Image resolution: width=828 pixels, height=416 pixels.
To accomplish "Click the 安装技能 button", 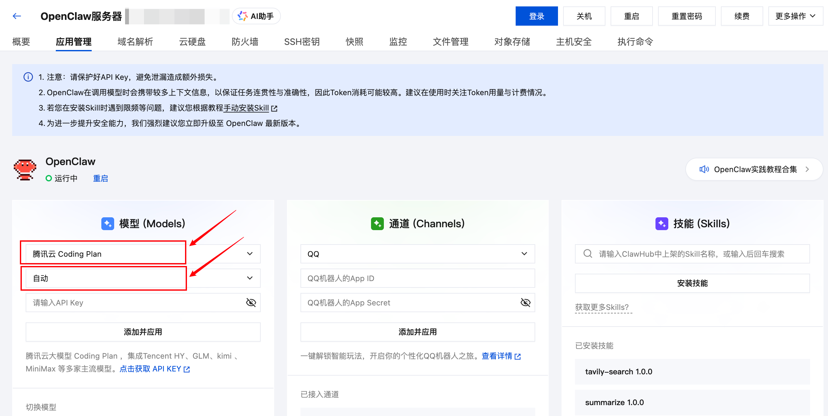I will [x=692, y=283].
